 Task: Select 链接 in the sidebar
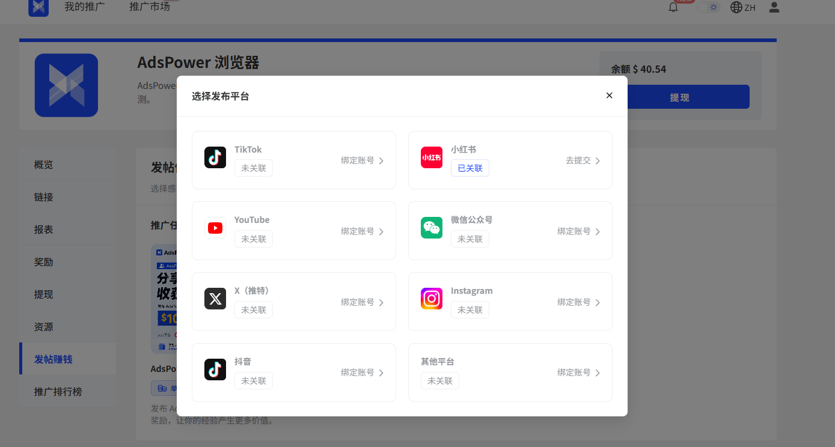tap(67, 197)
